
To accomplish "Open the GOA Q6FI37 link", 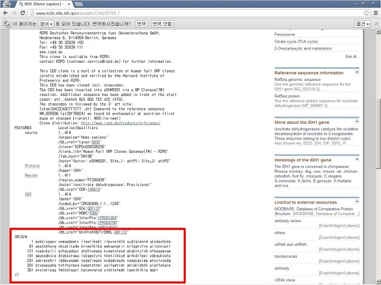I will point(94,208).
